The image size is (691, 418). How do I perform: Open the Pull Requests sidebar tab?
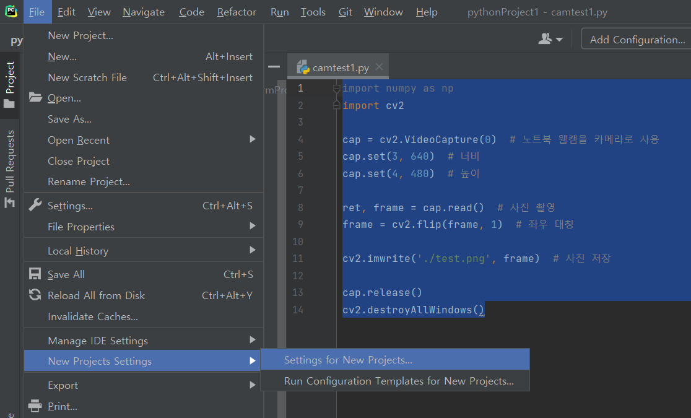10,168
